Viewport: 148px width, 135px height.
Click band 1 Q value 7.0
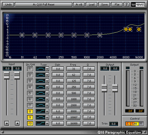pyautogui.click(x=89, y=69)
